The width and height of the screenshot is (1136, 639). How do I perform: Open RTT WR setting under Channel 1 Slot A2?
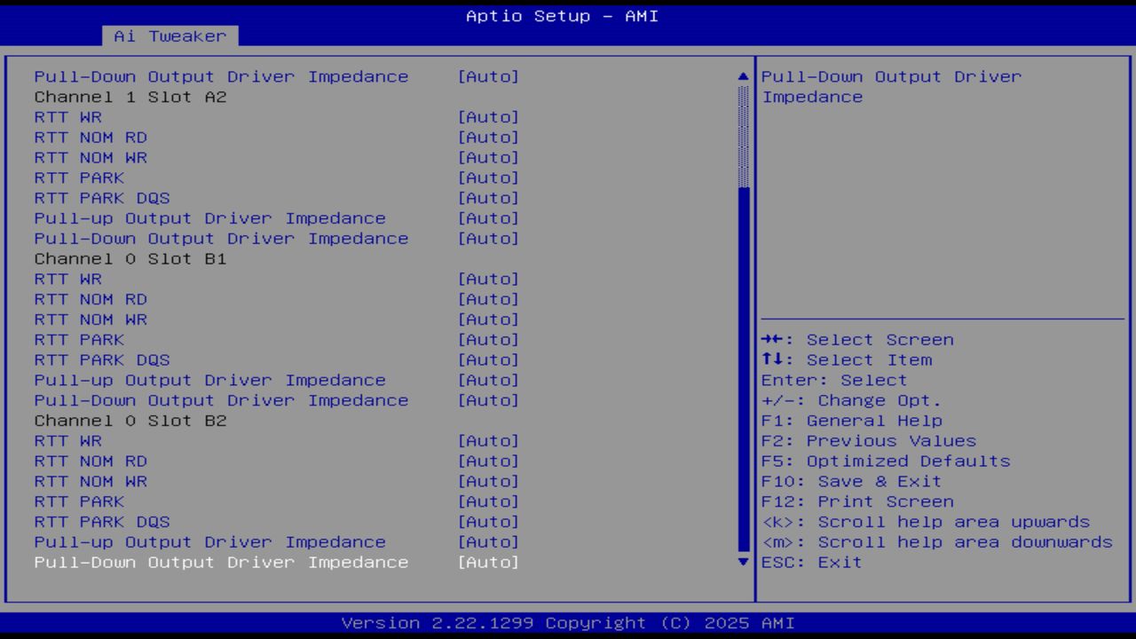point(67,116)
